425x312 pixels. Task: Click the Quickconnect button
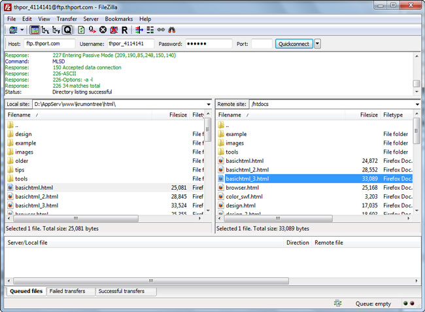tap(294, 44)
